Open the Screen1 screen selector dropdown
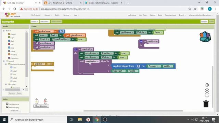The width and height of the screenshot is (219, 123). [x=35, y=21]
